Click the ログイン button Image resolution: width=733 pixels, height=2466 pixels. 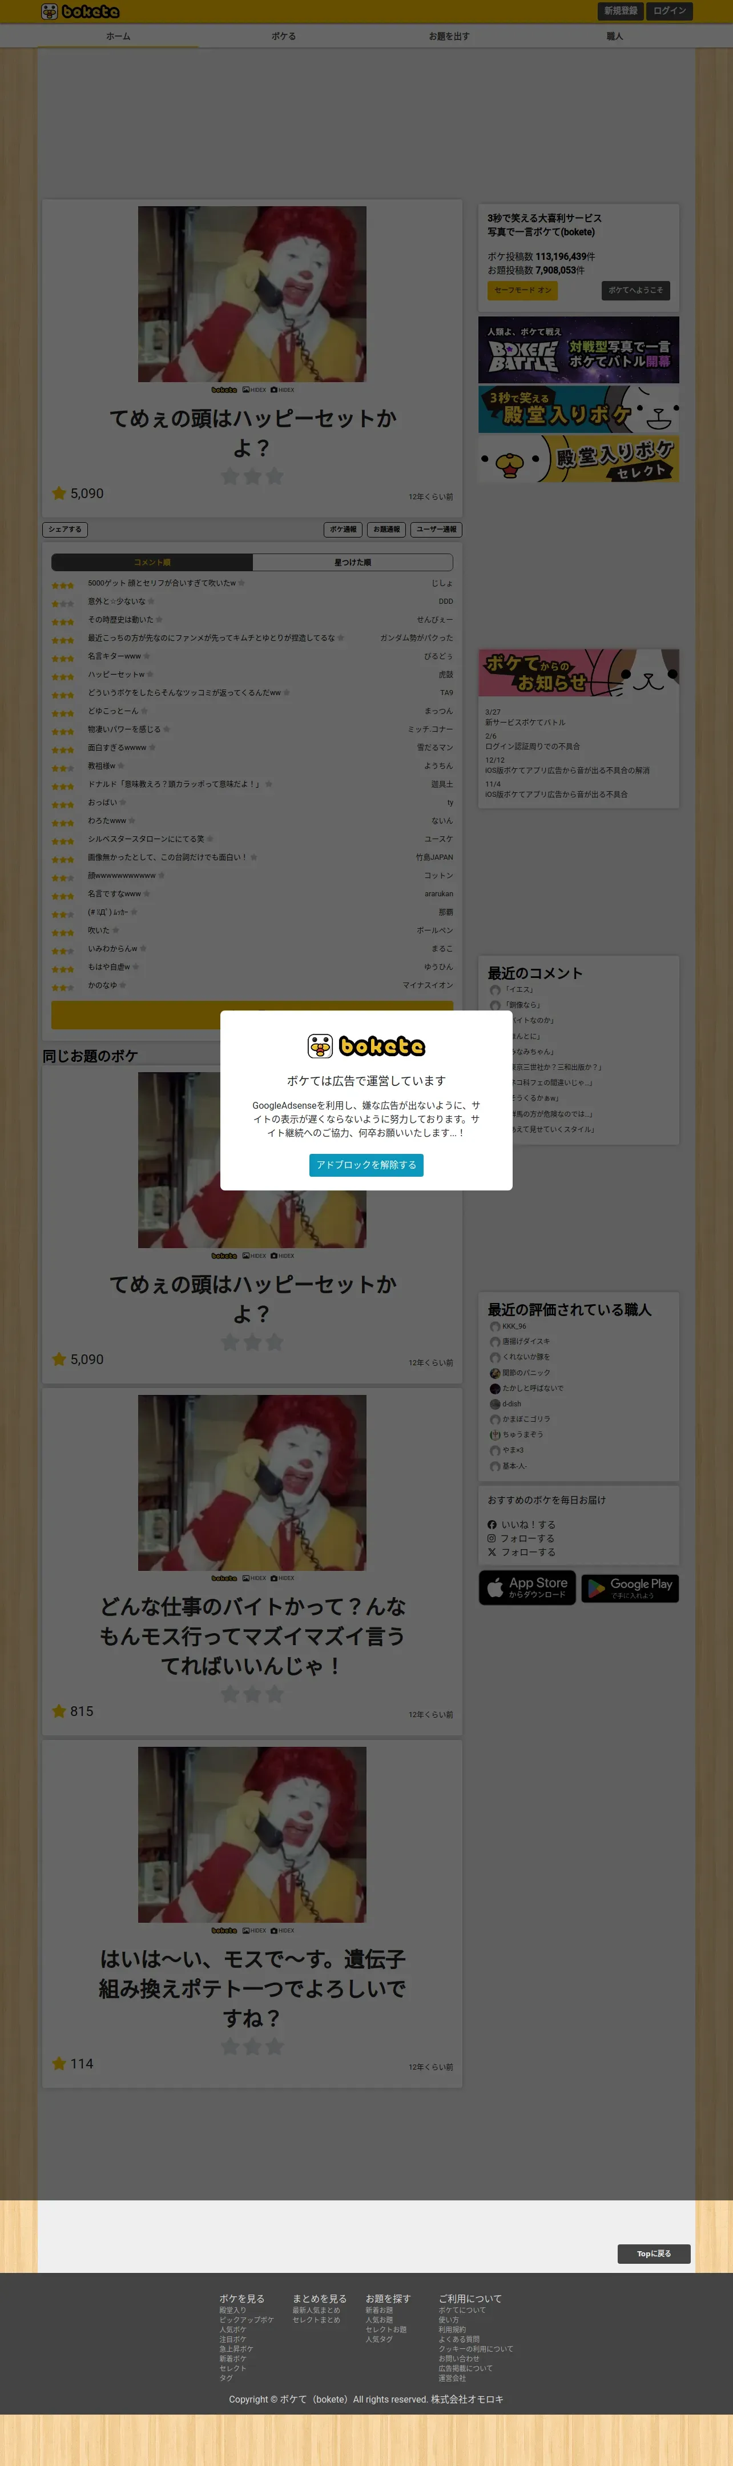click(669, 11)
